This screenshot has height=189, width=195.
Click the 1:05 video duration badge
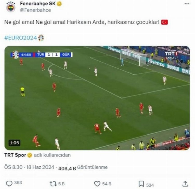tap(14, 143)
